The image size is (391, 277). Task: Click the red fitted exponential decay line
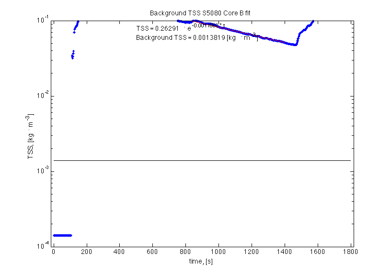point(249,35)
